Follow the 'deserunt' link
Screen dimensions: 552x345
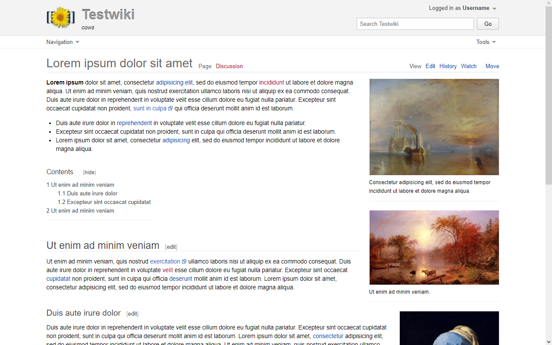coord(181,279)
